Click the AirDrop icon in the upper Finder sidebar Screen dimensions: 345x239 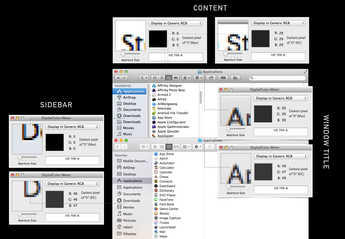coord(119,97)
